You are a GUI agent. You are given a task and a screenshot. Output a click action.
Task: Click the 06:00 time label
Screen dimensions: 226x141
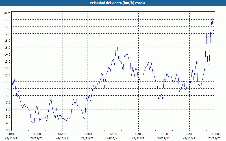click(62, 134)
